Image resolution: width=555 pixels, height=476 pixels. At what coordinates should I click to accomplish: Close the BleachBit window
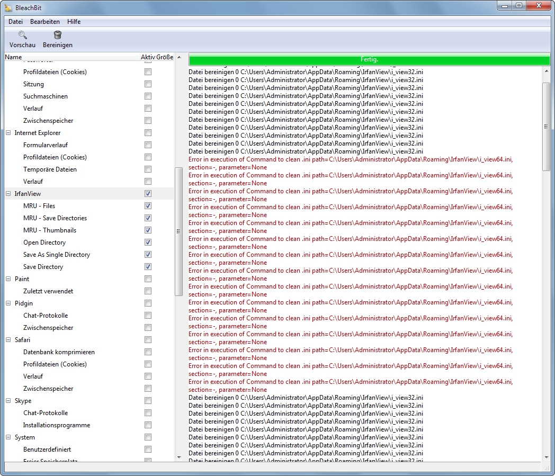click(539, 6)
